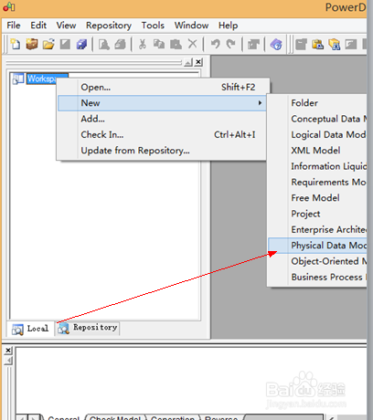Click the Print toolbar icon
This screenshot has width=373, height=420.
tap(121, 45)
